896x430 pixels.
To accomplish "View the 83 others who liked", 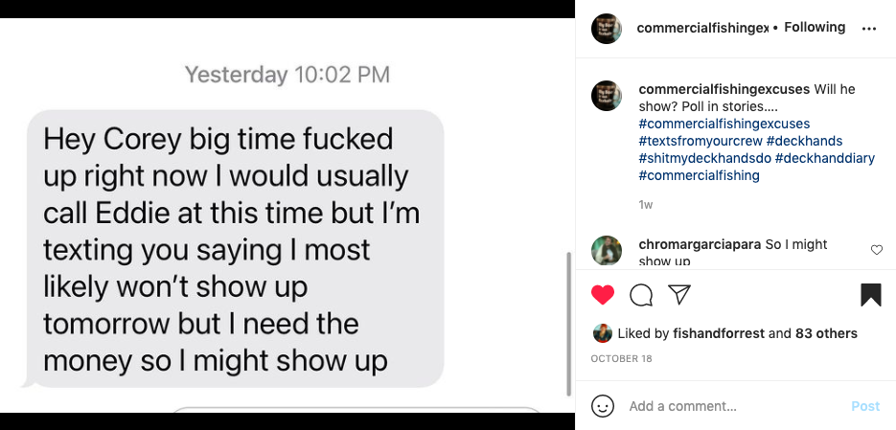I will point(826,333).
